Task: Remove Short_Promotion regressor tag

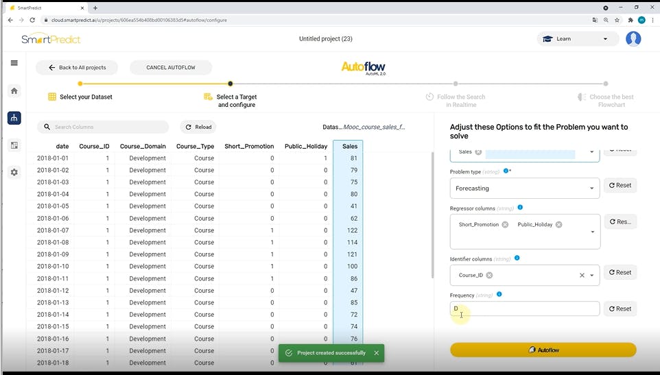Action: pyautogui.click(x=505, y=224)
